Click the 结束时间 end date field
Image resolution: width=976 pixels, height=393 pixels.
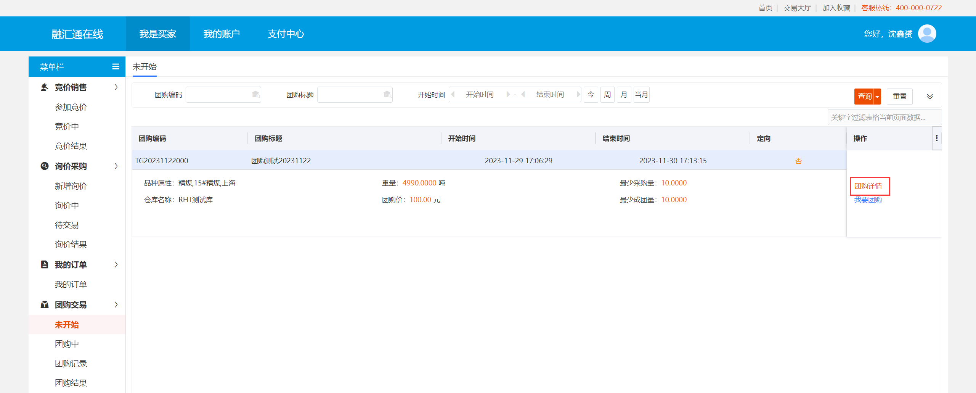550,94
